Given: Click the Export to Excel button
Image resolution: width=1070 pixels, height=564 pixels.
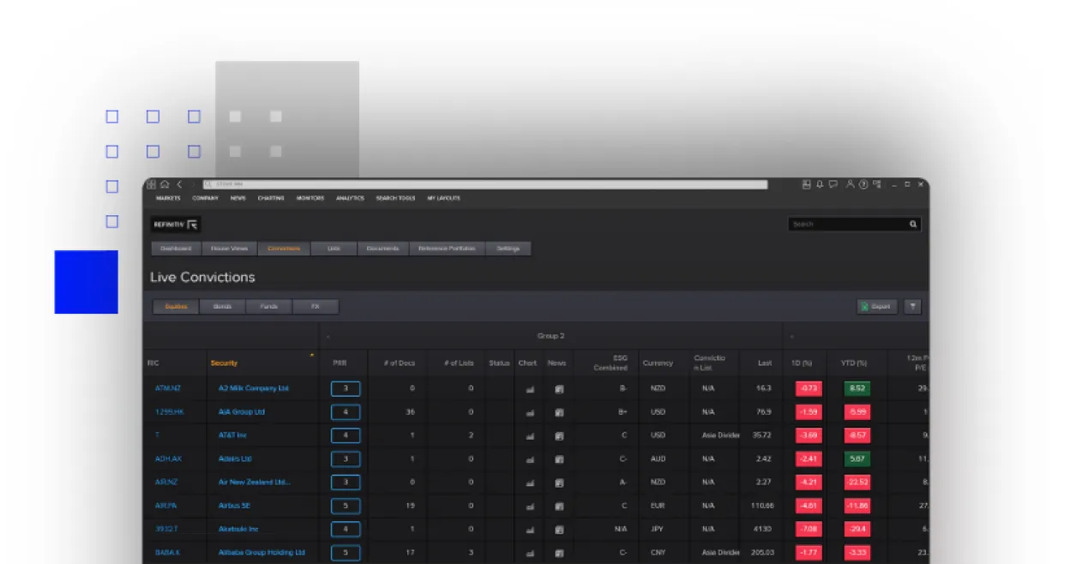Looking at the screenshot, I should pyautogui.click(x=876, y=306).
